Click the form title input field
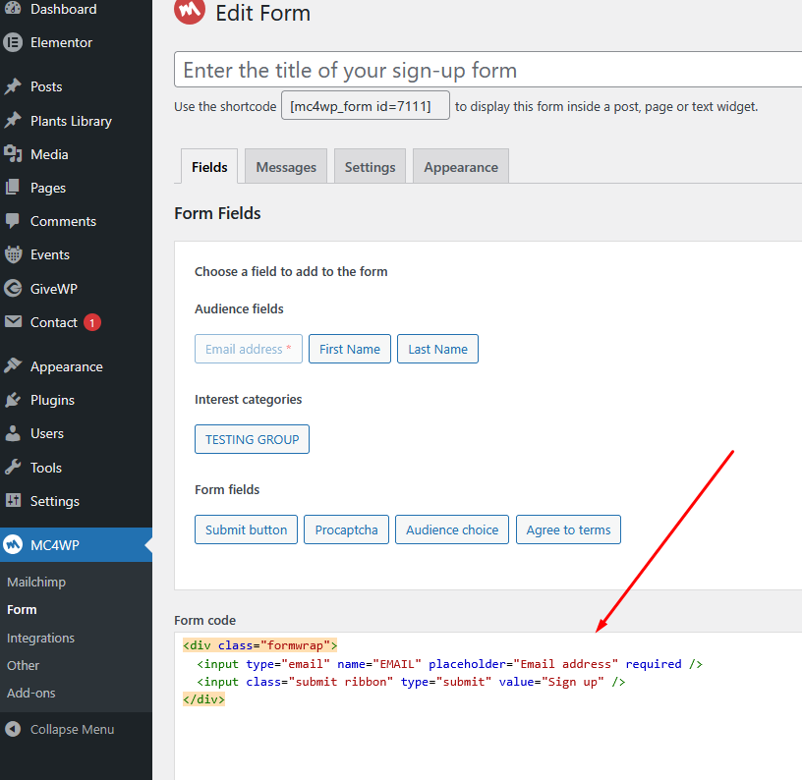This screenshot has width=802, height=780. pos(487,70)
